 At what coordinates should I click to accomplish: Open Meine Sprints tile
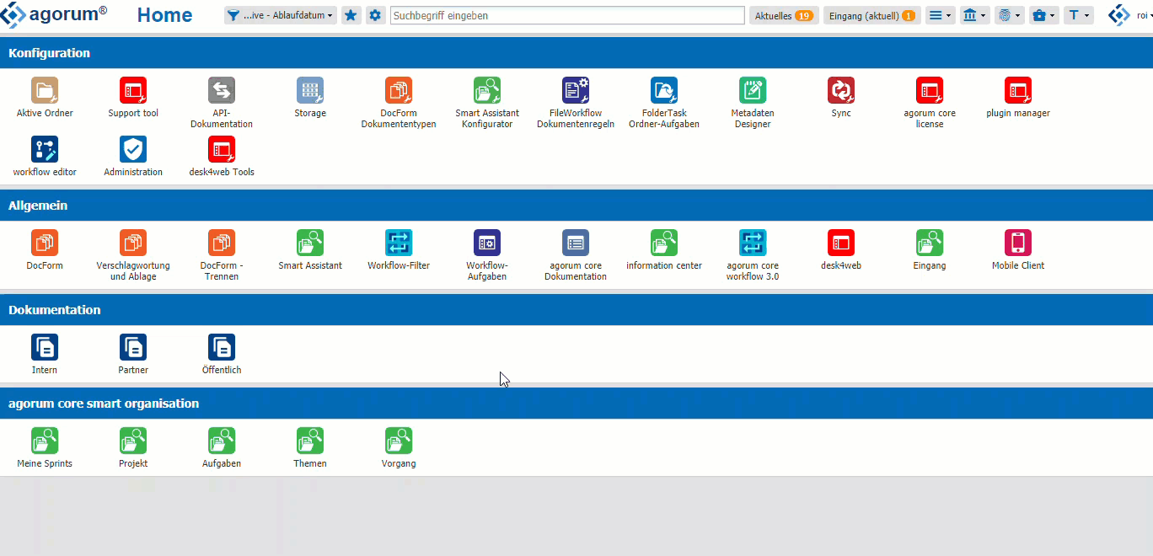pos(45,441)
